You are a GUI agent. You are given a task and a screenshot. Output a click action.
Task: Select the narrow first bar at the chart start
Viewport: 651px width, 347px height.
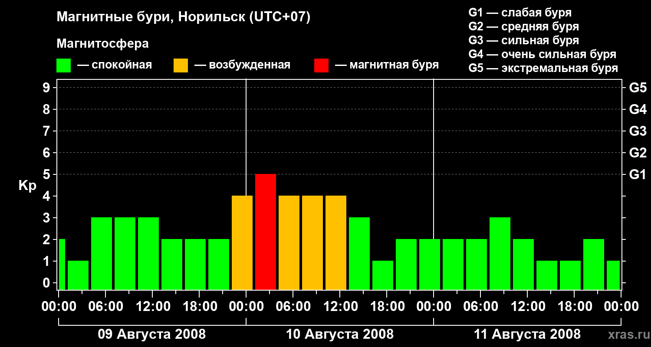click(x=62, y=264)
